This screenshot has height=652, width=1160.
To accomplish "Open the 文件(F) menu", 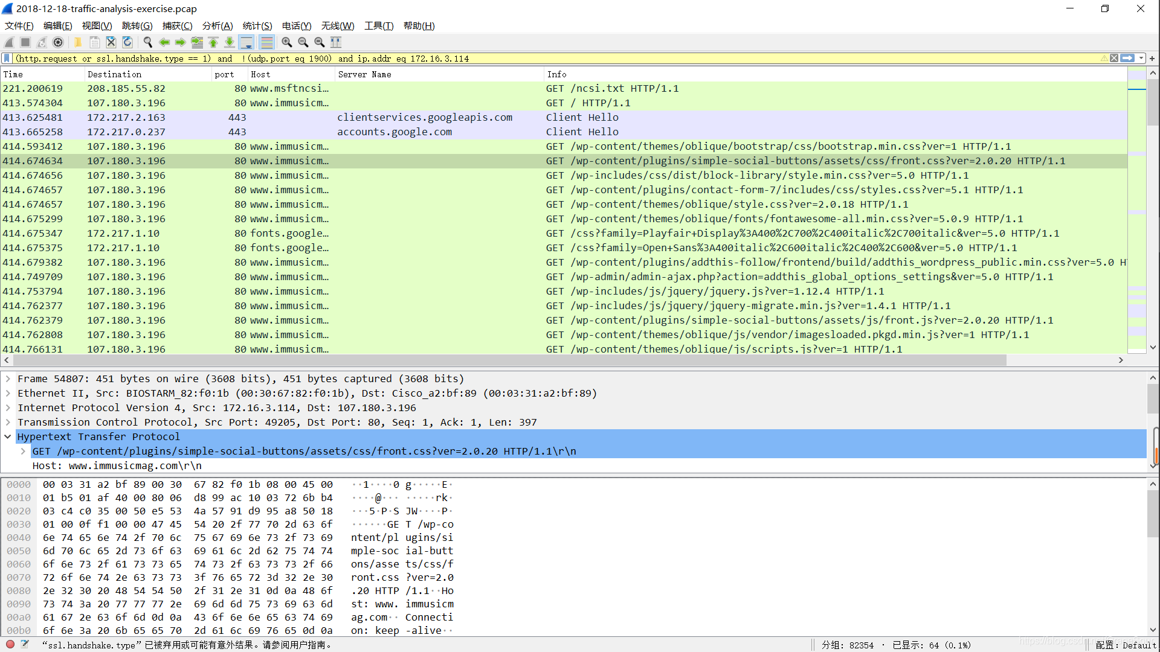I will 19,26.
